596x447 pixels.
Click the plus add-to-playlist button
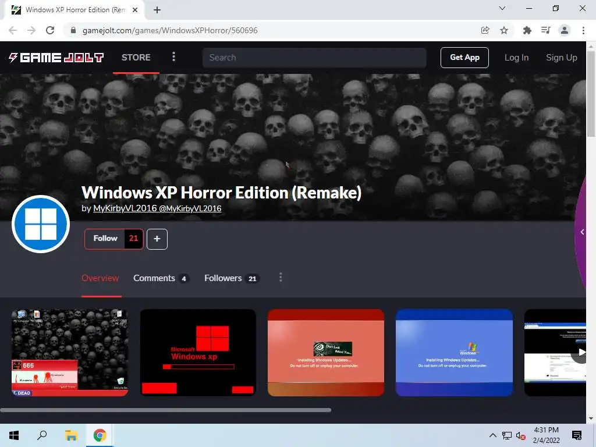coord(157,239)
